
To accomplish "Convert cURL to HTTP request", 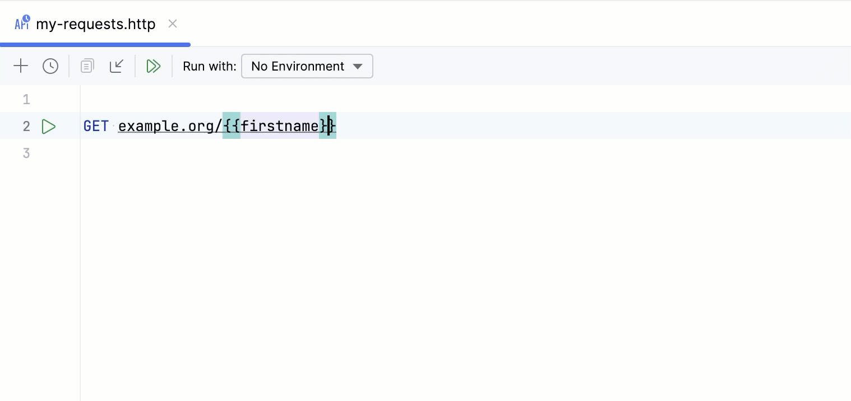I will coord(117,66).
